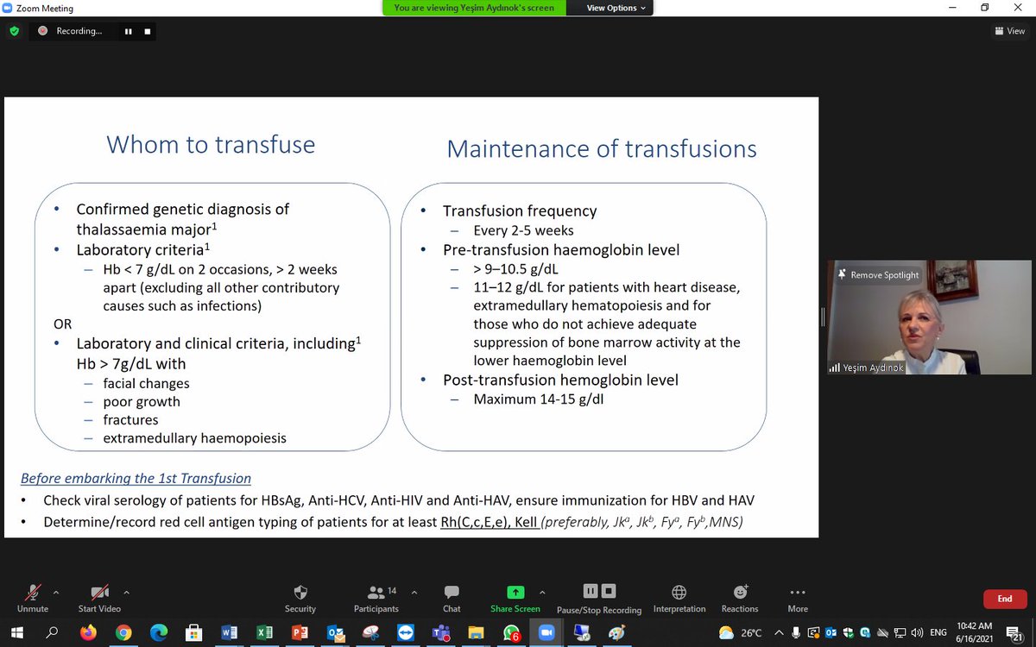1036x647 pixels.
Task: Open video options caret next to Start Video
Action: pos(127,593)
